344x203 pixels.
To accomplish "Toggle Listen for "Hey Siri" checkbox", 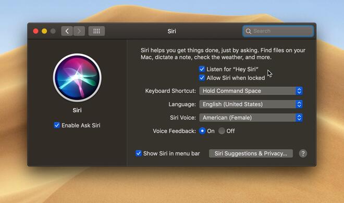I will point(202,69).
